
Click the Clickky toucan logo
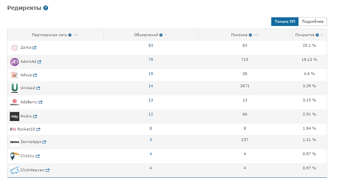(14, 156)
